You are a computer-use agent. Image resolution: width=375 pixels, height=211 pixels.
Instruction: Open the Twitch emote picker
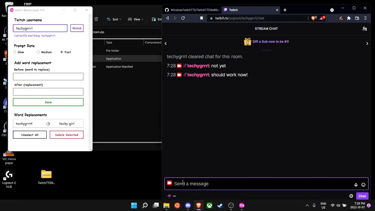click(x=363, y=185)
